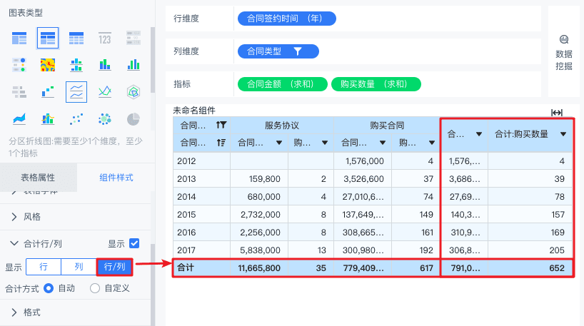Select the pie chart type
The height and width of the screenshot is (326, 584).
pyautogui.click(x=134, y=119)
